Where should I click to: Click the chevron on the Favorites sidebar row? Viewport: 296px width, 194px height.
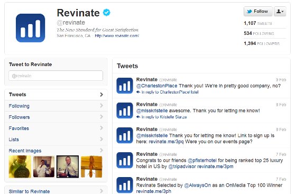tap(101, 128)
